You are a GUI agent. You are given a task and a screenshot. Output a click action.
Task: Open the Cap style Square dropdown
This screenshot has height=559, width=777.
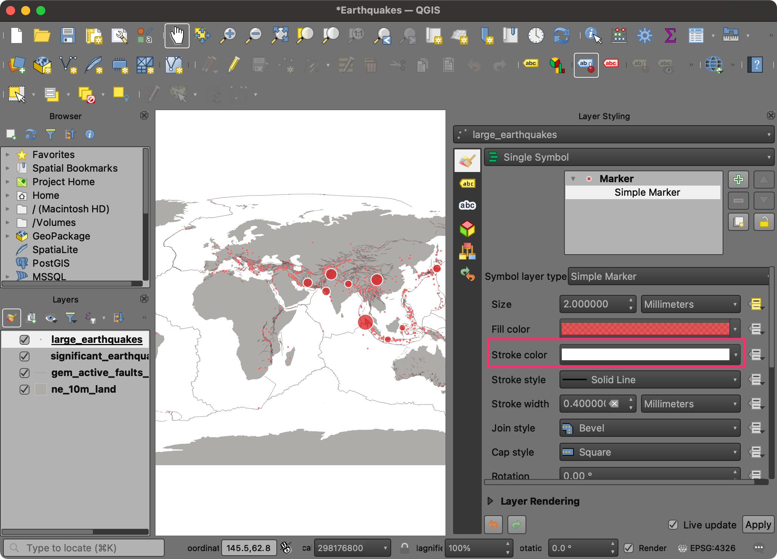[x=650, y=452]
